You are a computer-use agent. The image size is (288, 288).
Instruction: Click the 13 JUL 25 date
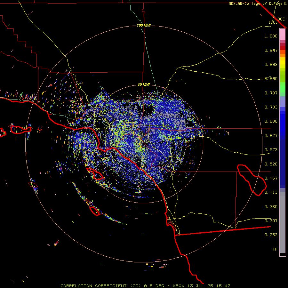[201, 286]
